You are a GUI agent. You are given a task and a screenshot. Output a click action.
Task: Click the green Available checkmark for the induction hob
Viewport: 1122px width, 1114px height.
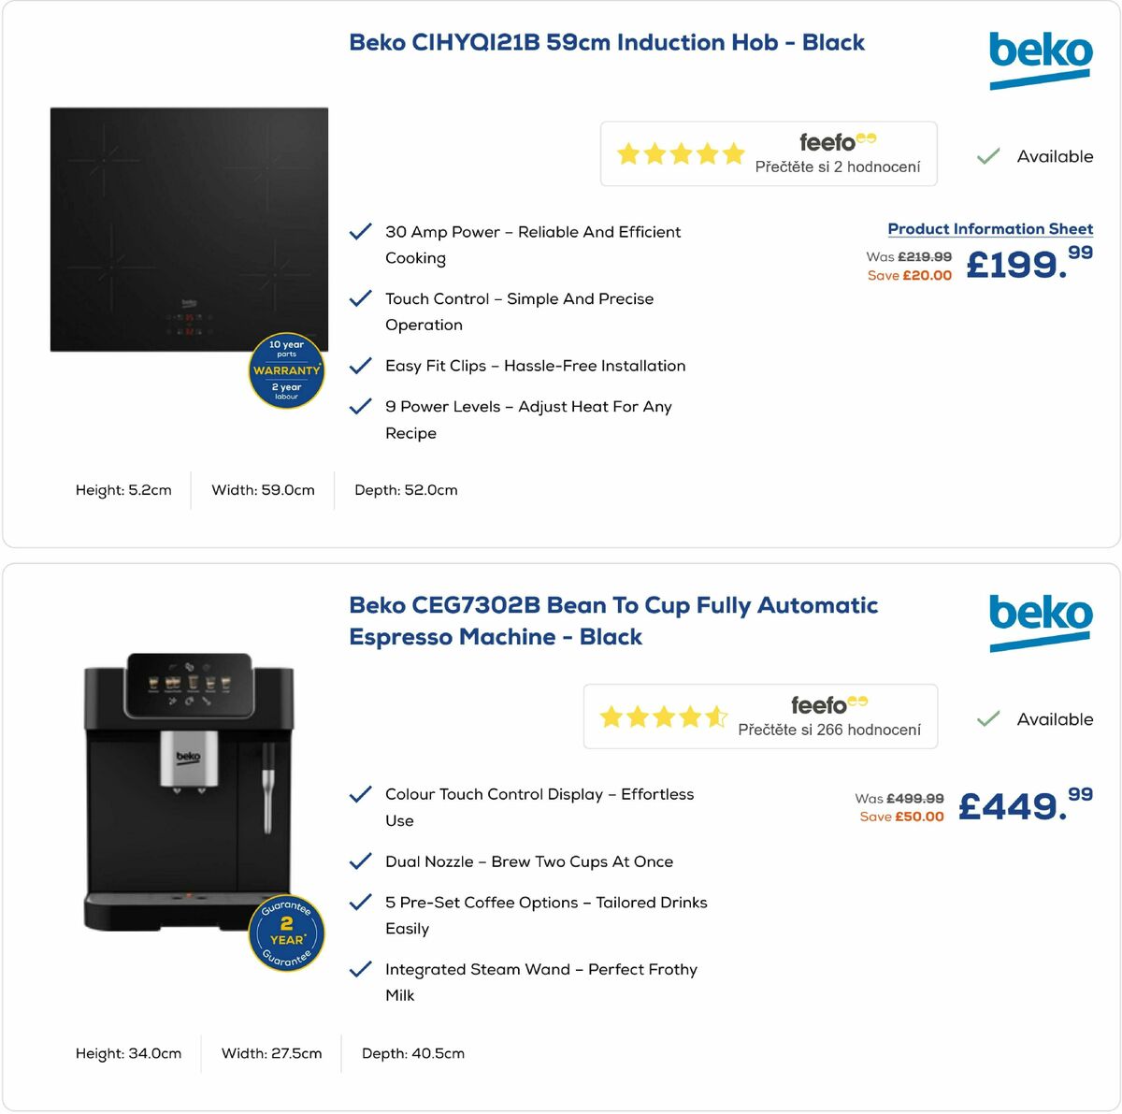point(987,155)
